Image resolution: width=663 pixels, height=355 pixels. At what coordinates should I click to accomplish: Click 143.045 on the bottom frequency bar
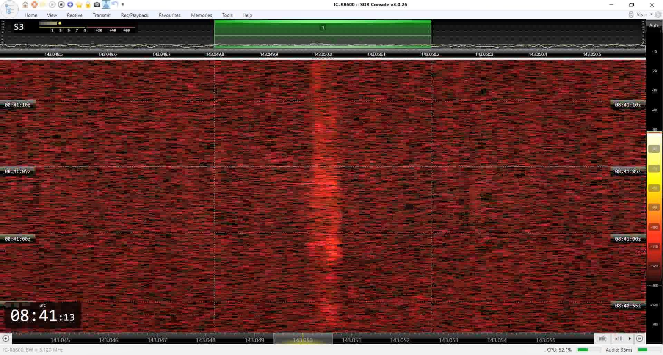[x=60, y=340]
